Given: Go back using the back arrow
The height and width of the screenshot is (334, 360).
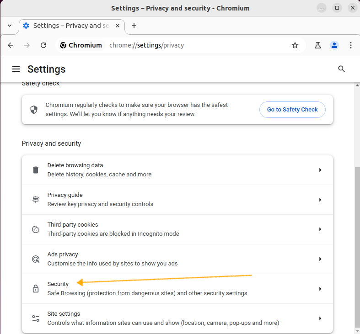Looking at the screenshot, I should (11, 45).
